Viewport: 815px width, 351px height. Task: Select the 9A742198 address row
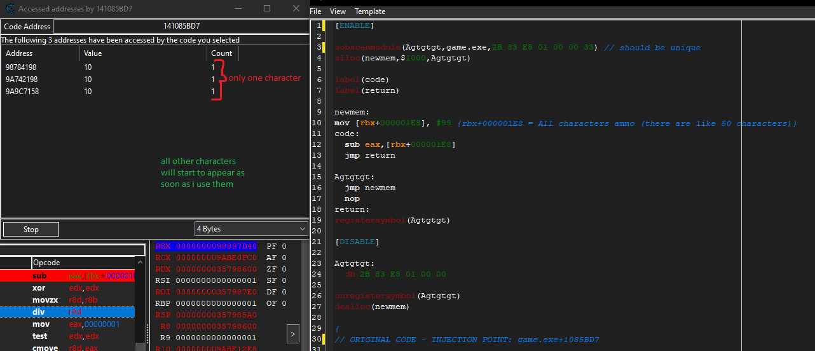pos(22,79)
